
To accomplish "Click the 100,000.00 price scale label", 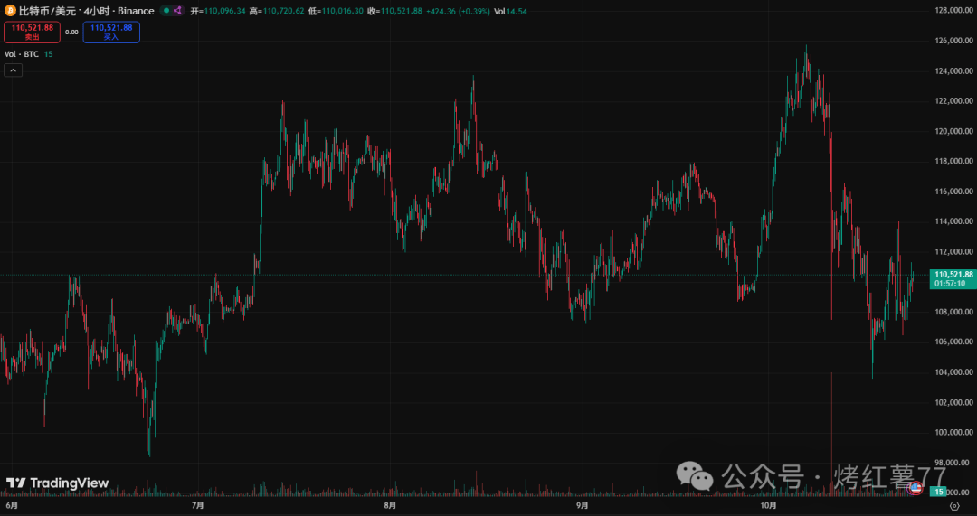I will (x=953, y=432).
